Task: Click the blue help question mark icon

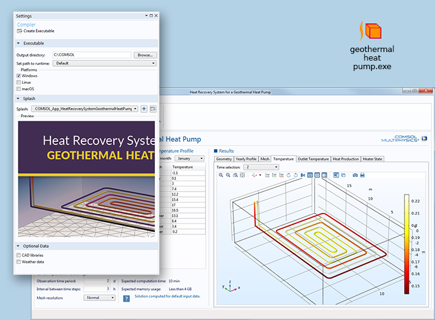Action: 126,299
